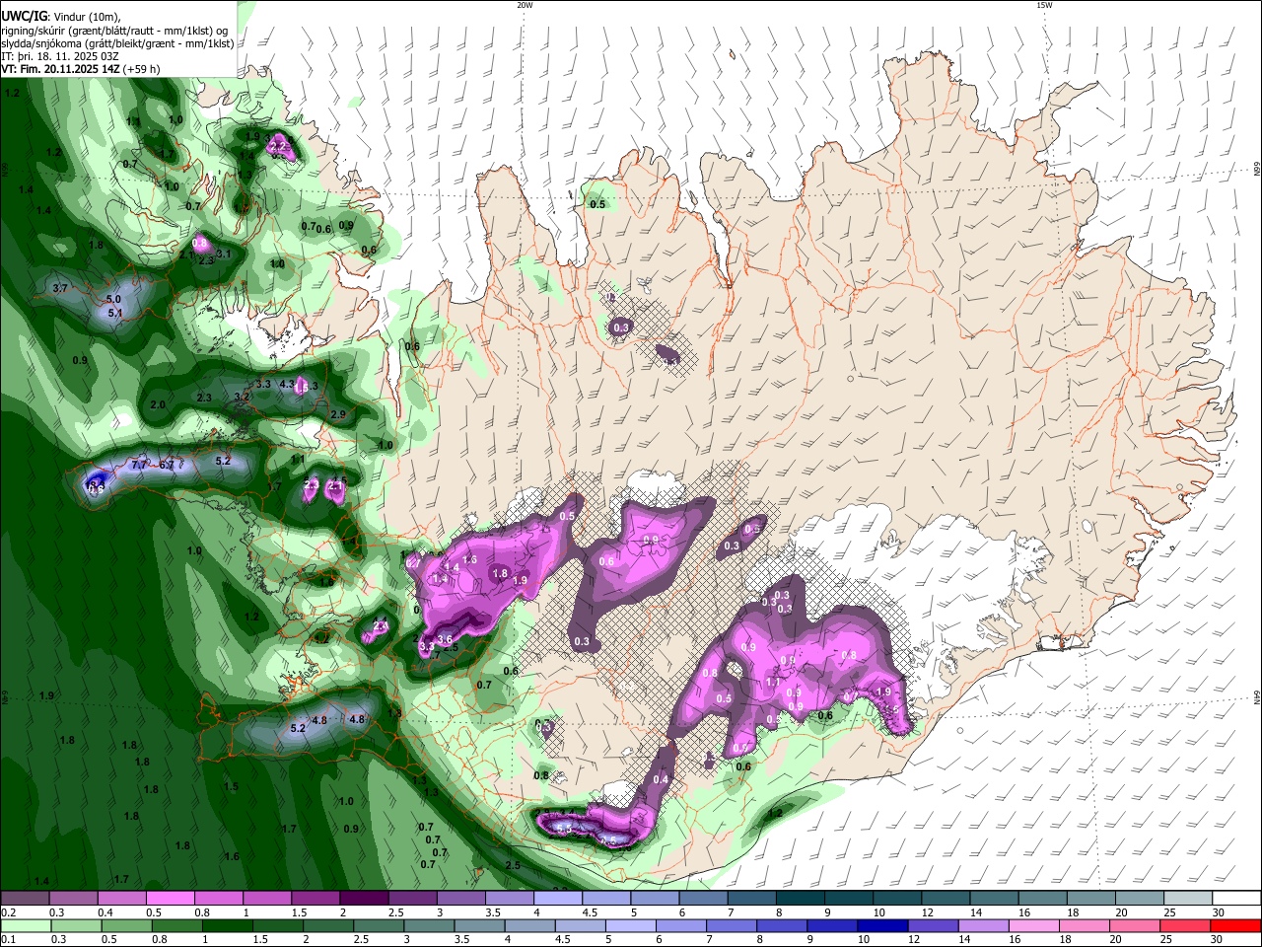This screenshot has width=1262, height=947.
Task: Pick upper legend swatch between 3.5 and 4
Action: [509, 899]
